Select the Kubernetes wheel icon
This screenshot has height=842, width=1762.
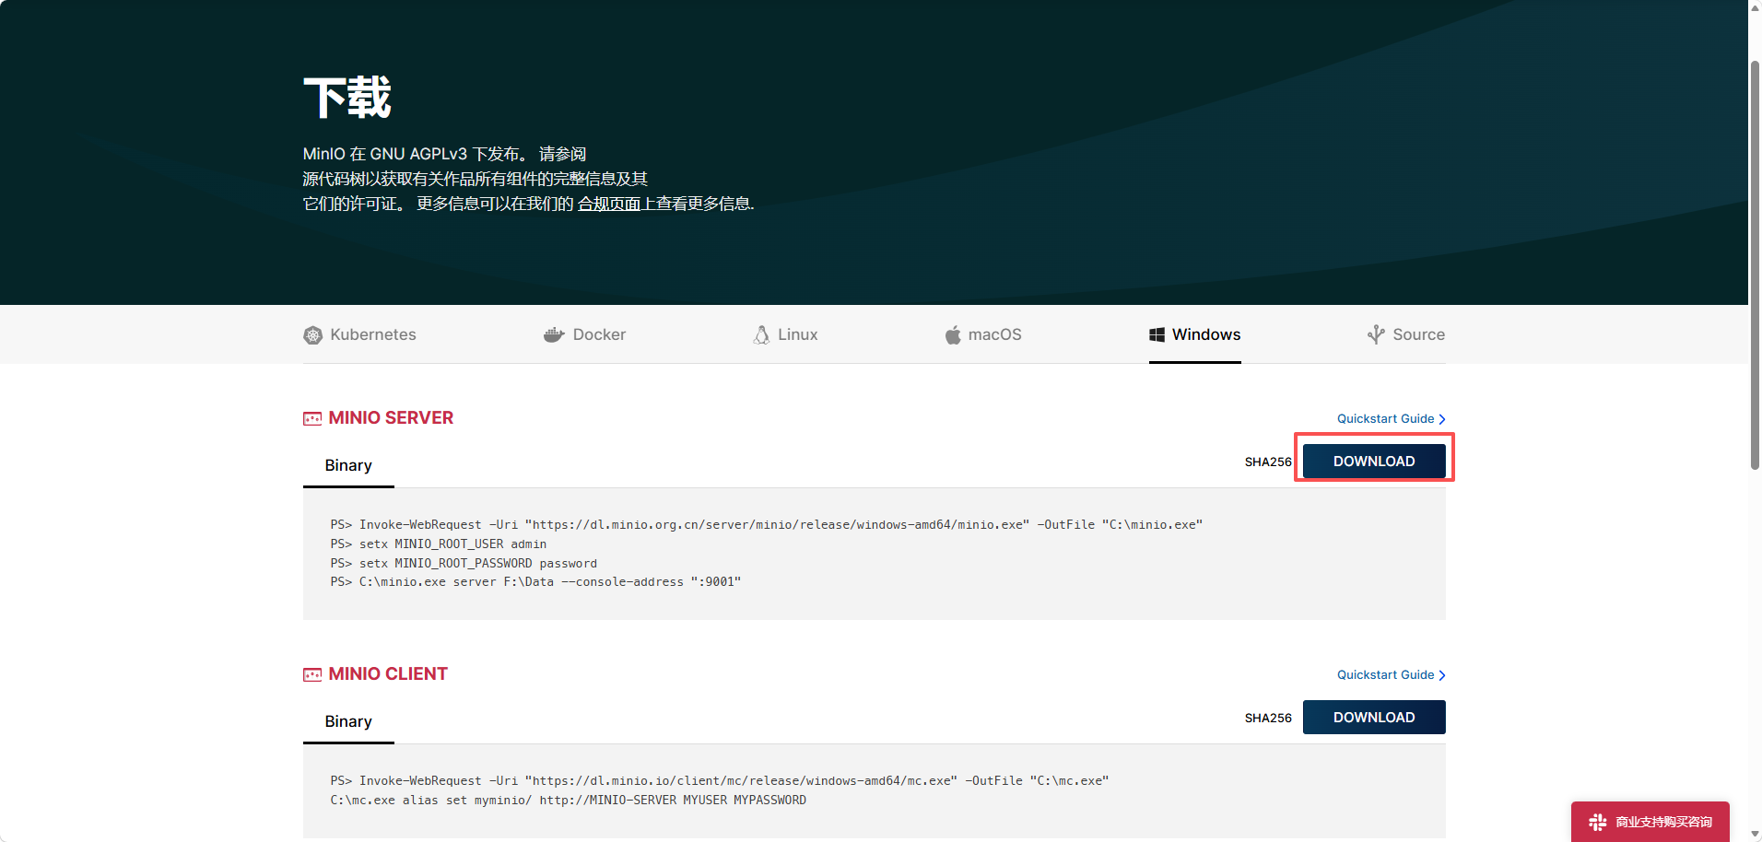pyautogui.click(x=313, y=335)
